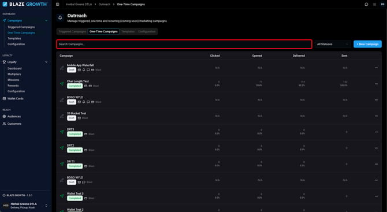387x212 pixels.
Task: Click the draft pencil icon for Mobile App Waterfall
Action: pos(62,68)
